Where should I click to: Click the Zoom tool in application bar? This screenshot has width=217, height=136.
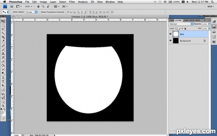(43, 7)
